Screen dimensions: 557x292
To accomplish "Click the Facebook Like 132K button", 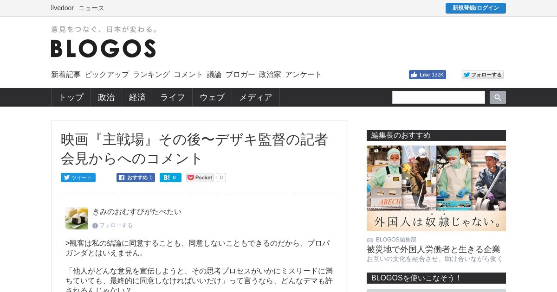I will 427,75.
